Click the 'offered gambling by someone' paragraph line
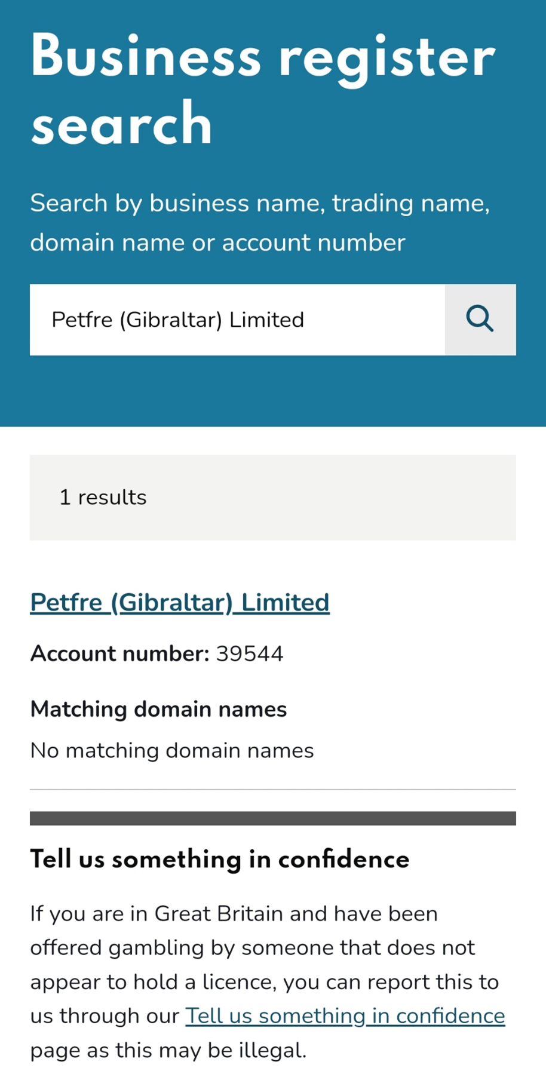 (x=252, y=947)
